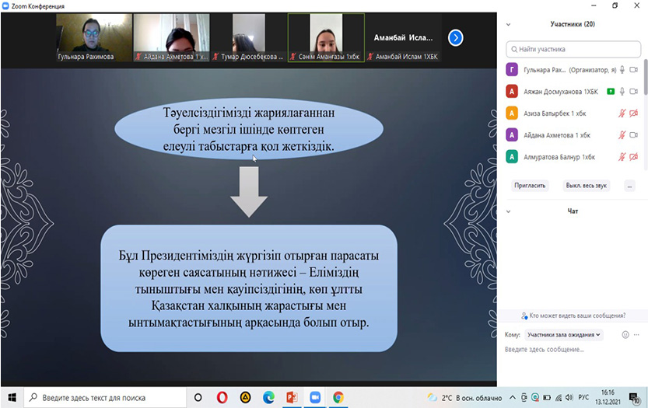The width and height of the screenshot is (648, 408).
Task: Click the Пригласить button
Action: 531,186
